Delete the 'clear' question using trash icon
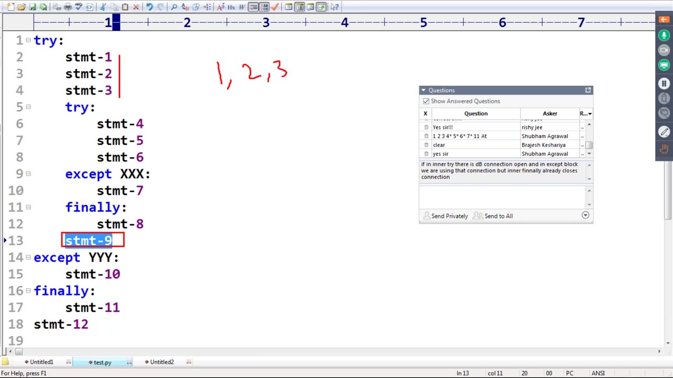The image size is (673, 378). coord(426,145)
